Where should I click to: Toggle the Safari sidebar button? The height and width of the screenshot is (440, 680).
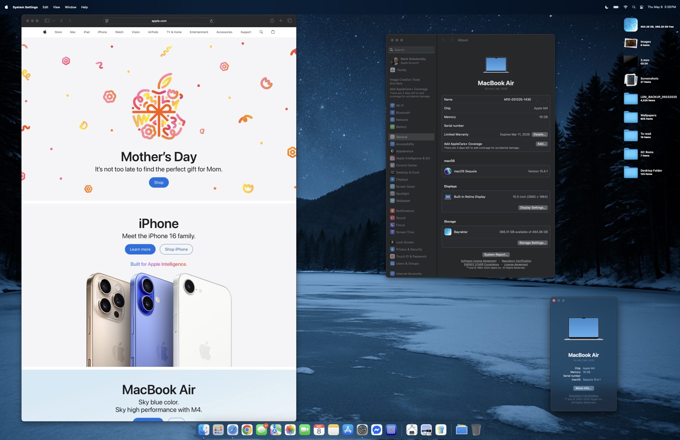(x=47, y=20)
